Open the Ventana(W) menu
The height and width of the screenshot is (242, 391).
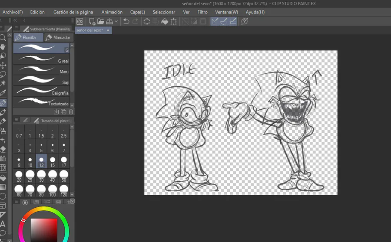pos(226,12)
